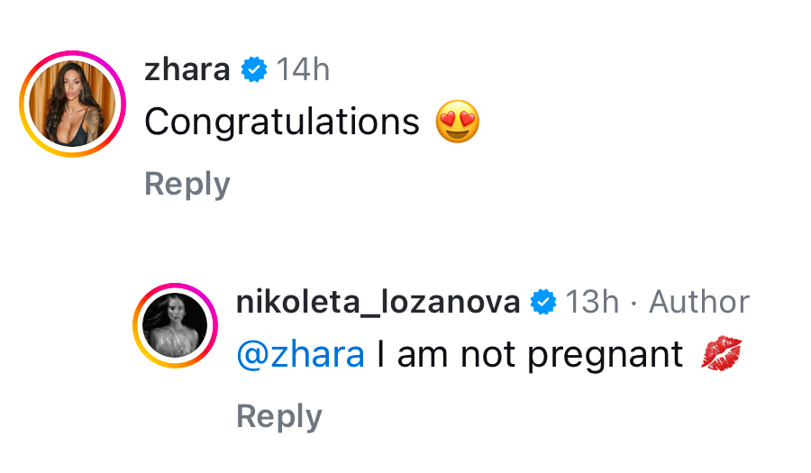Select the Congratulations comment text
The image size is (811, 473).
click(282, 122)
